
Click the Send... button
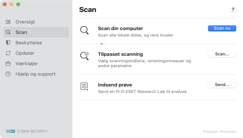click(222, 85)
